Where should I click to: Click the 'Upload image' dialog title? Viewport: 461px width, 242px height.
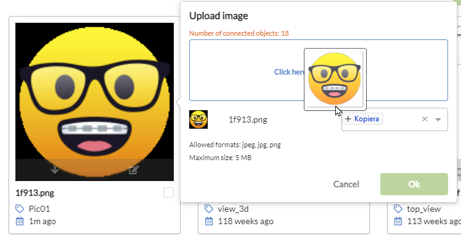218,15
